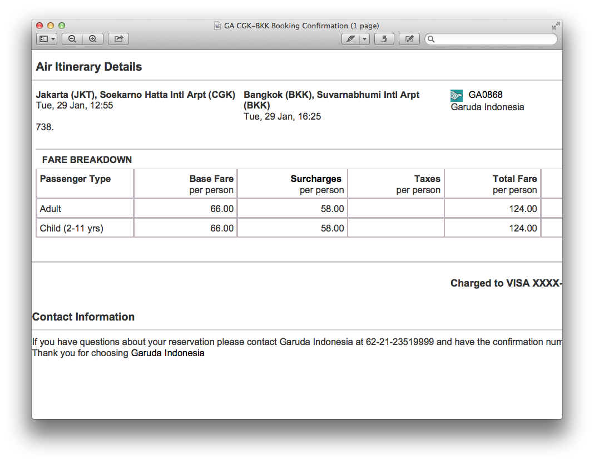Click the 'Child (2-11 yrs)' row label
Viewport: 594px width, 463px height.
pos(72,229)
